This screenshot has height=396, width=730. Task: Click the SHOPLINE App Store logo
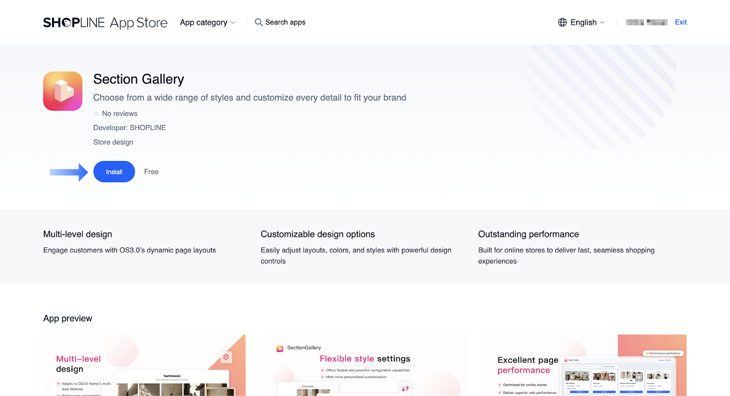pyautogui.click(x=105, y=22)
